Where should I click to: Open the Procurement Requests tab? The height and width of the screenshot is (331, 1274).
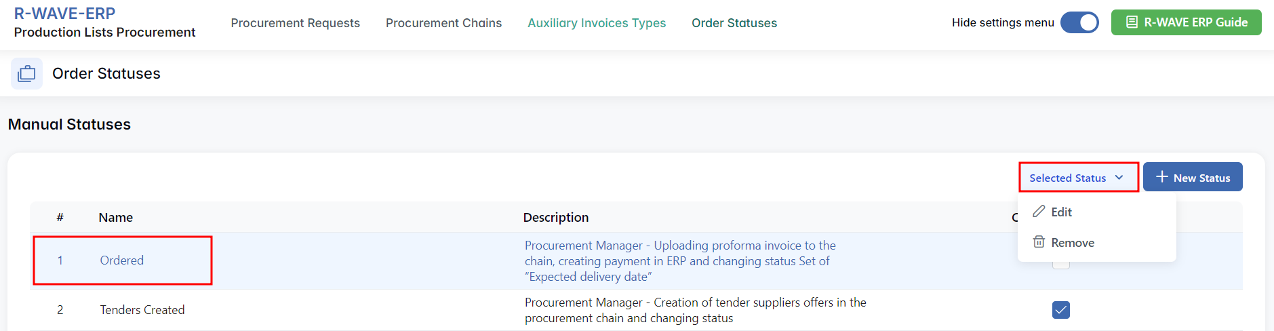pyautogui.click(x=295, y=23)
